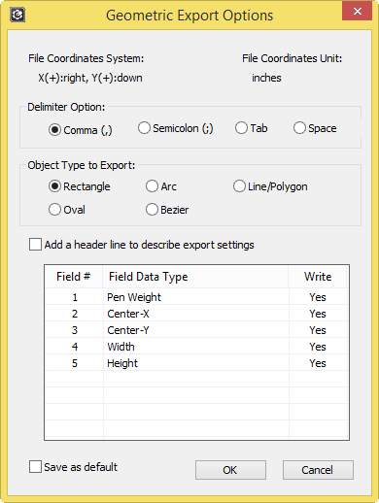Click the Cancel button
Screen dimensions: 379x503
coord(318,470)
